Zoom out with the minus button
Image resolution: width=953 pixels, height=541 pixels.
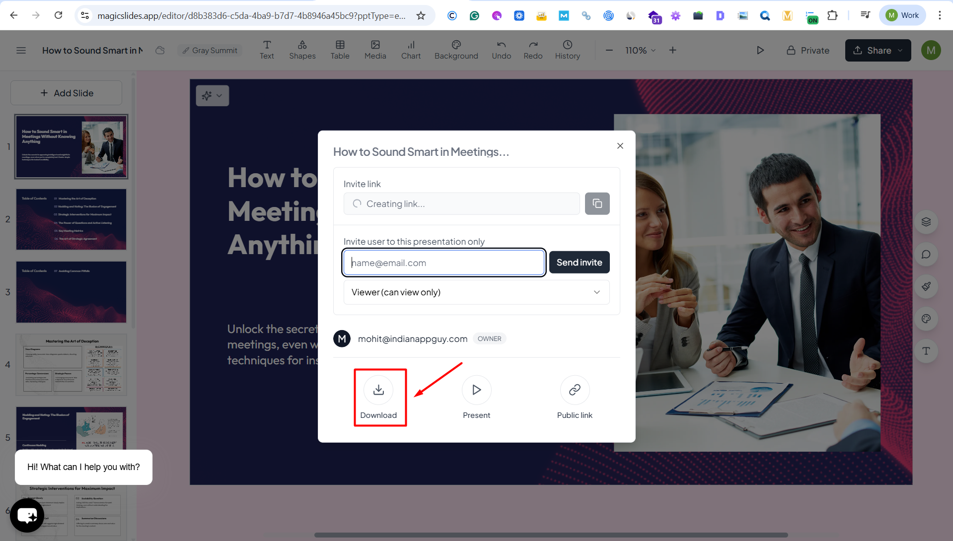[x=609, y=50]
